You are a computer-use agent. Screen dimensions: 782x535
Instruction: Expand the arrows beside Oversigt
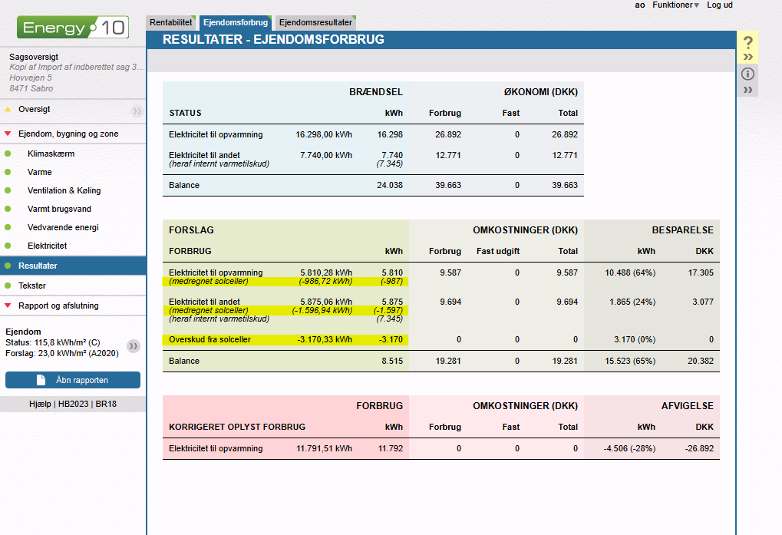click(137, 111)
